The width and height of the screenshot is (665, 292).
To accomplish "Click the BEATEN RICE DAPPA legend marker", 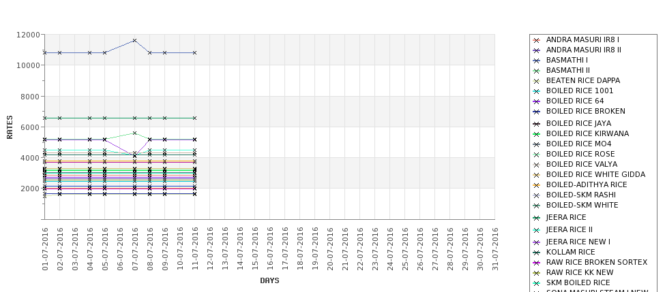I will click(x=537, y=81).
